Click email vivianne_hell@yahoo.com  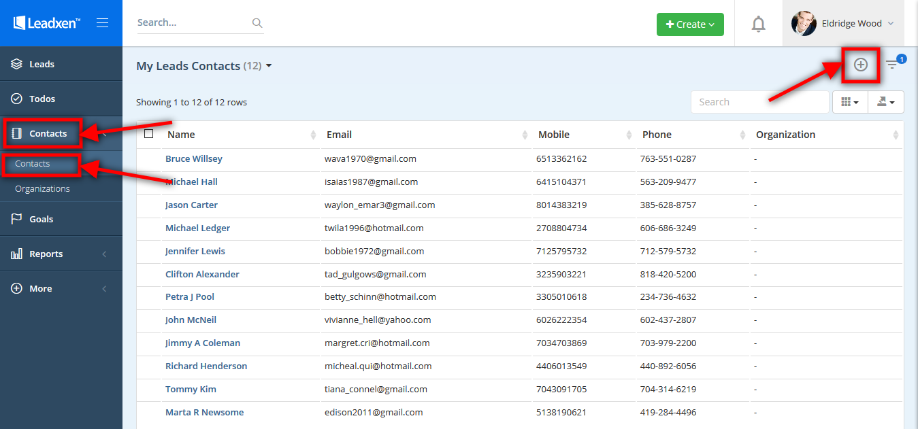coord(378,320)
